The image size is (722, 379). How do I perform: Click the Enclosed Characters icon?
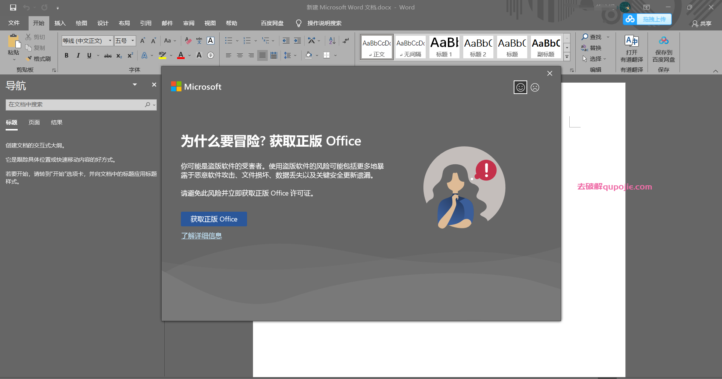(211, 55)
